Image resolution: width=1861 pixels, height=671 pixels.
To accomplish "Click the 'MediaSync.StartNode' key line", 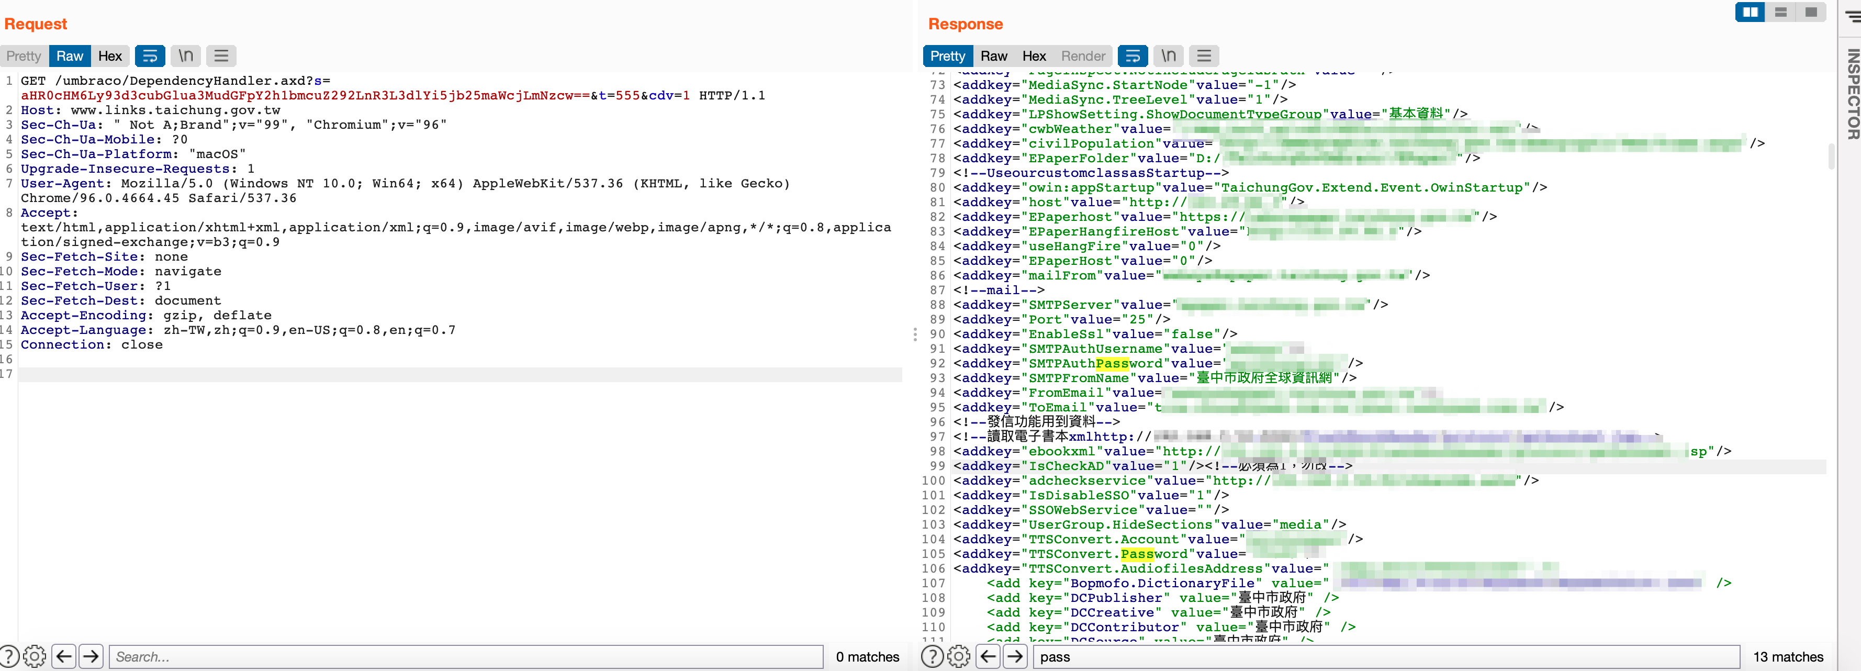I will [x=1125, y=85].
